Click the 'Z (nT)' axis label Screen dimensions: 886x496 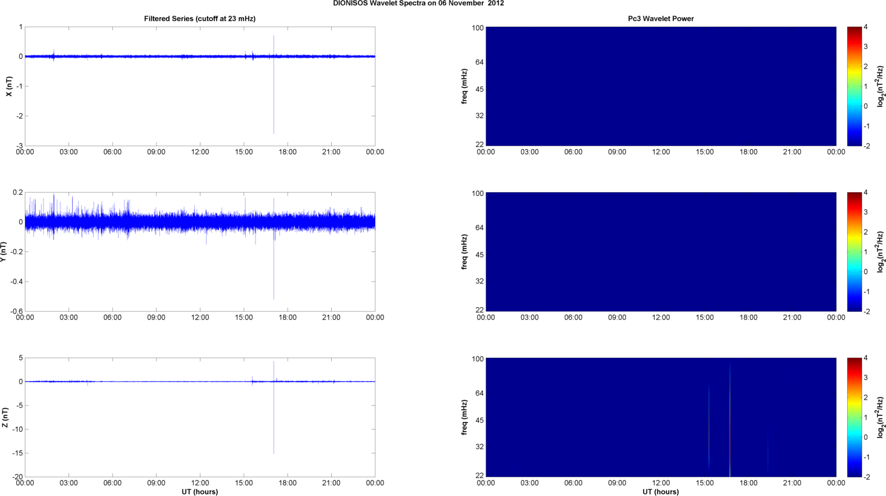pos(5,418)
